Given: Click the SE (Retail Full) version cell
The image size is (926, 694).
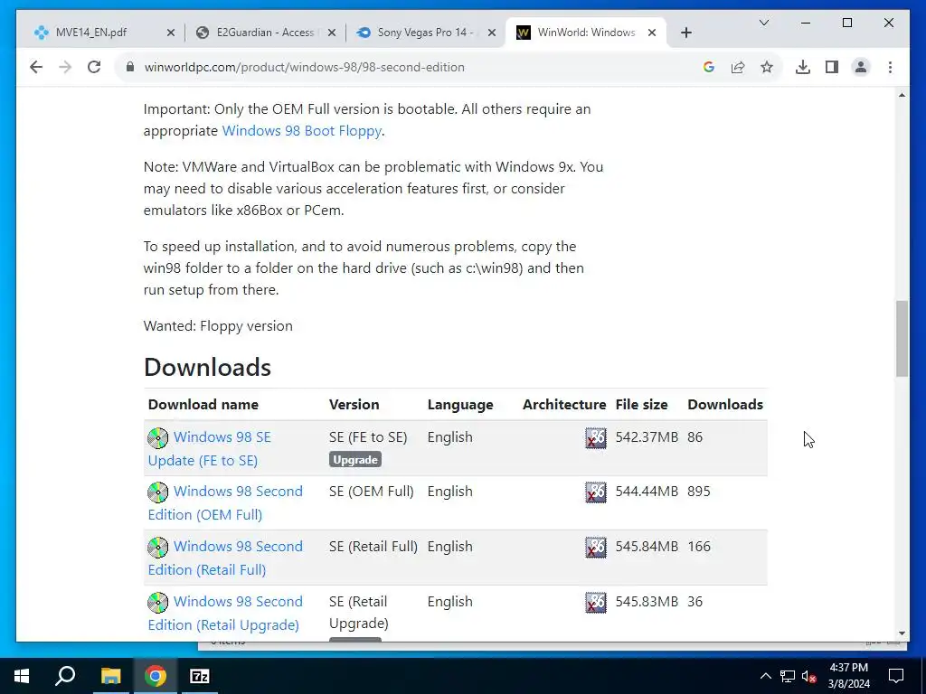Looking at the screenshot, I should coord(373,547).
